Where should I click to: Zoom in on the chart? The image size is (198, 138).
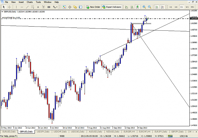coord(144,7)
